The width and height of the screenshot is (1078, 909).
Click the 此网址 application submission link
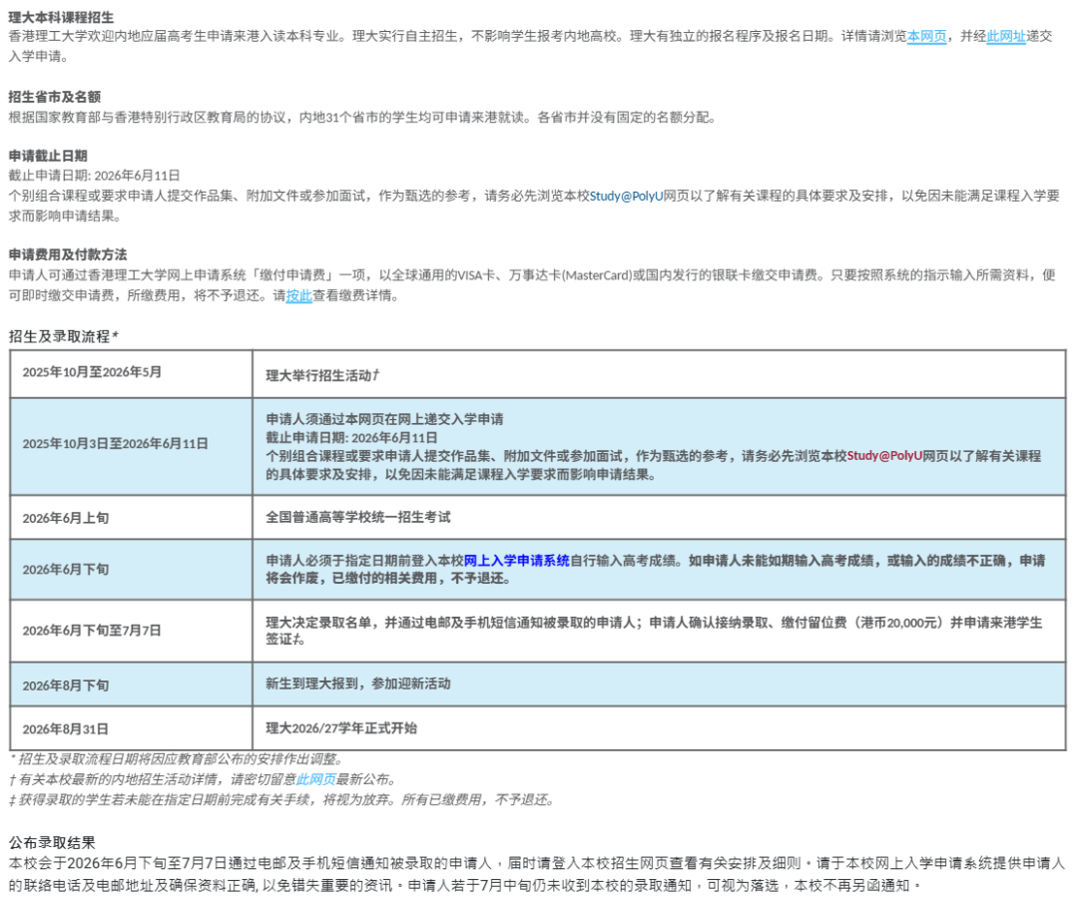(1006, 36)
